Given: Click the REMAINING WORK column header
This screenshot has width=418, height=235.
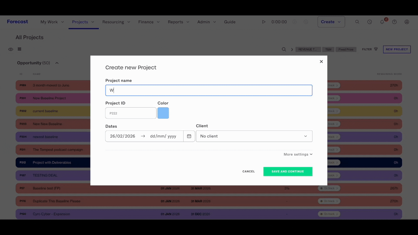Looking at the screenshot, I should tap(389, 74).
